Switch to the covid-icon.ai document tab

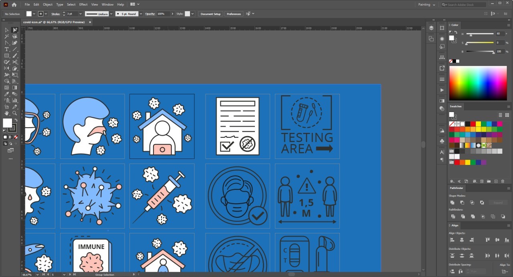[x=54, y=22]
